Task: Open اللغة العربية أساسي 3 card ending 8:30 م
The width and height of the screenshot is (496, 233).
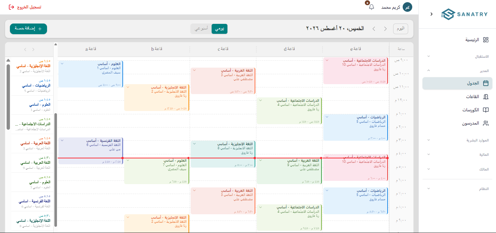Action: (223, 201)
